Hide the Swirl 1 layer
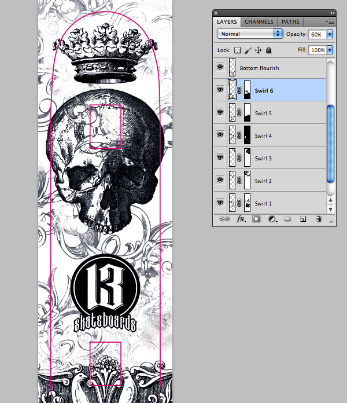Screen dimensions: 347x403 pos(220,203)
